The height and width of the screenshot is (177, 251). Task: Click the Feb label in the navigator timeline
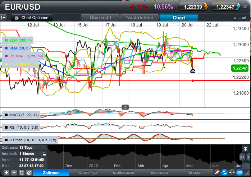click(x=117, y=166)
